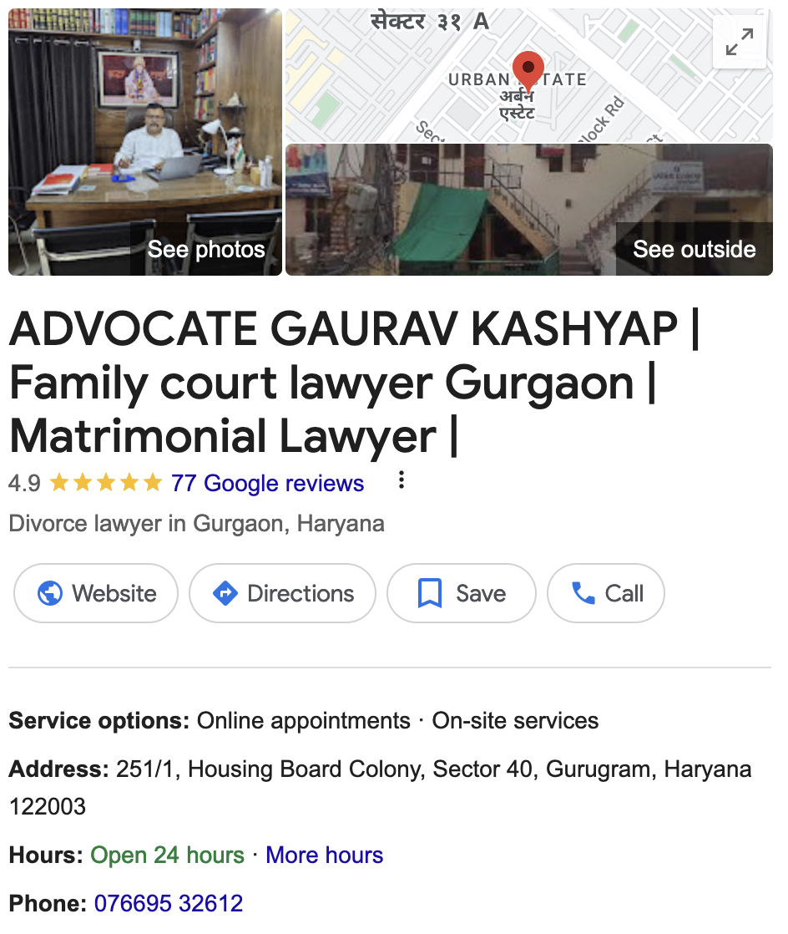
Task: Click the Open 24 hours status text
Action: pos(167,855)
